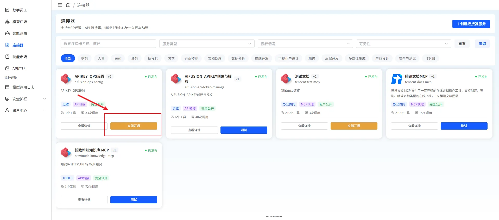Click the 腾讯文档MCP logo
Image resolution: width=499 pixels, height=220 pixels.
pos(396,79)
